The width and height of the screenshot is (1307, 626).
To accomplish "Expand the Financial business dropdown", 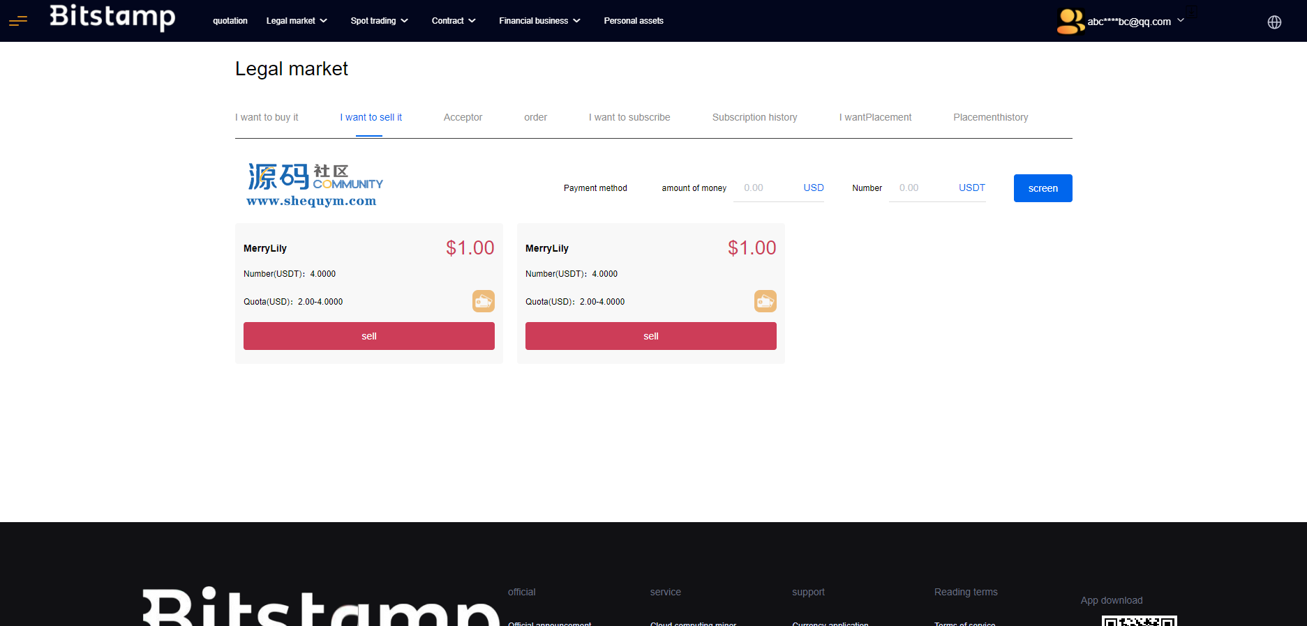I will 539,21.
